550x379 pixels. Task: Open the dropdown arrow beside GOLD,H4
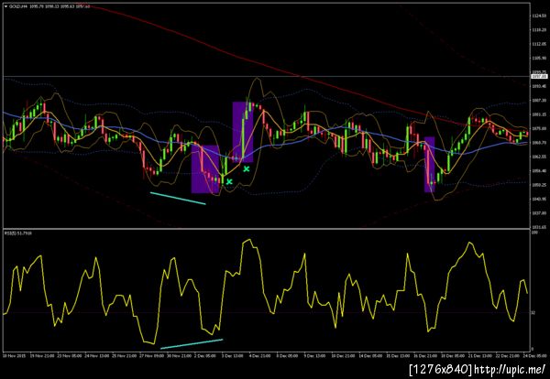pos(5,6)
